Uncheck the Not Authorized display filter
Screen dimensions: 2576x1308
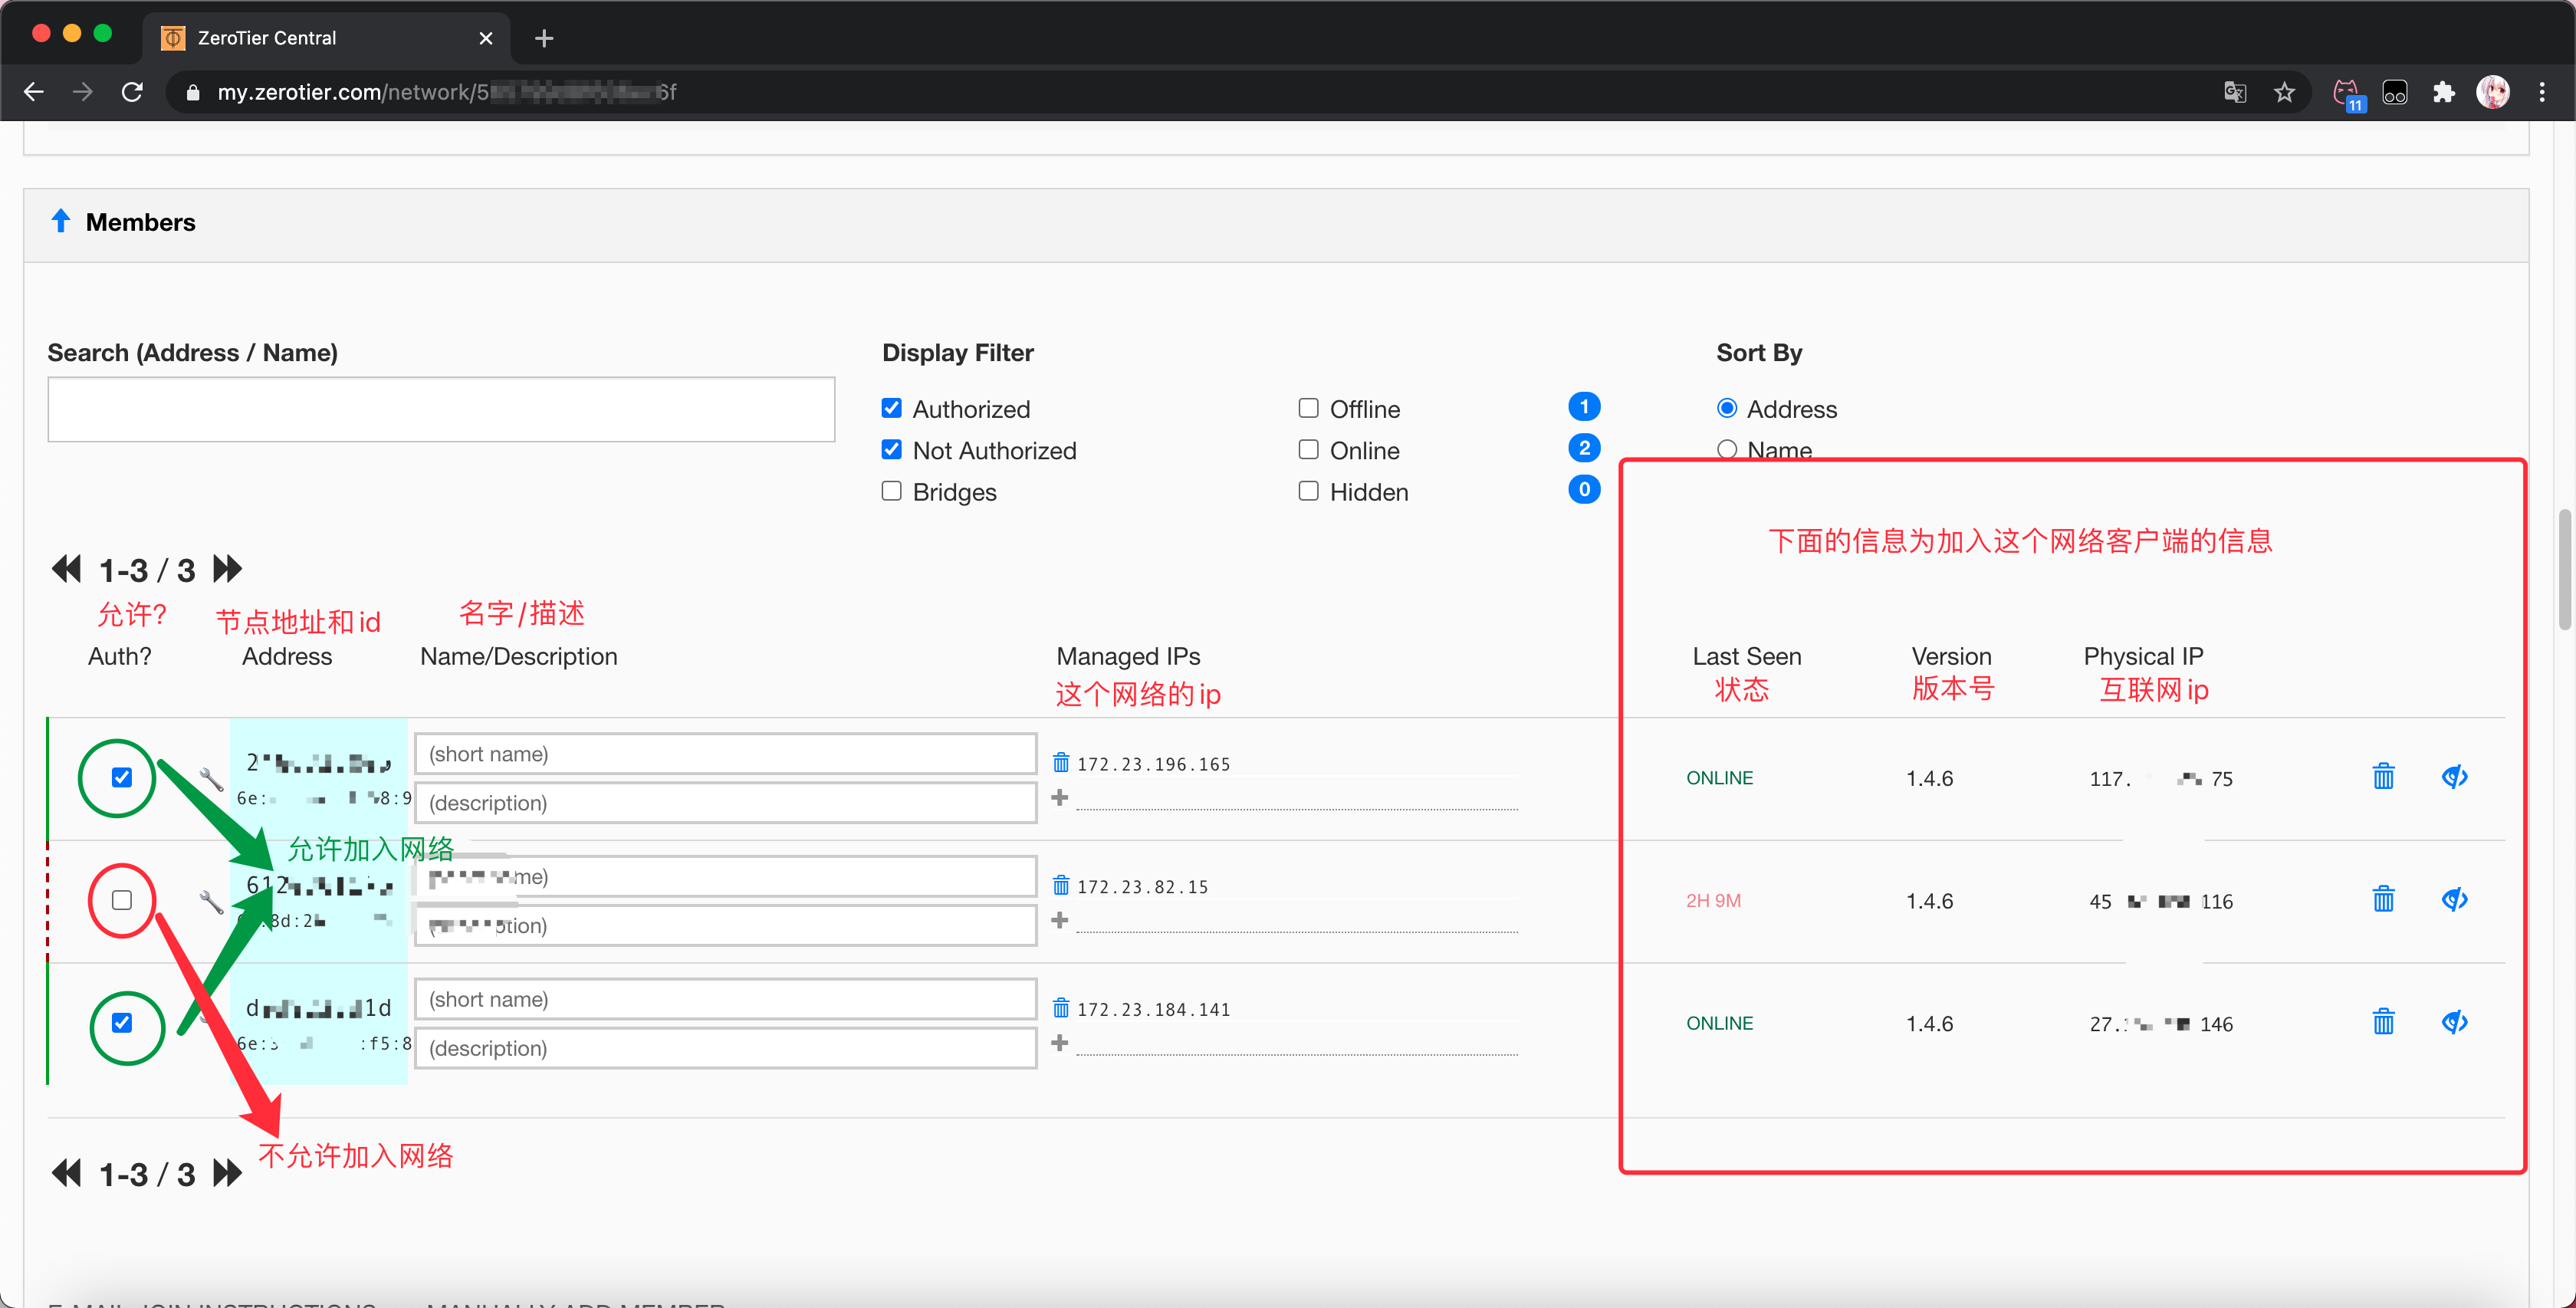point(891,450)
